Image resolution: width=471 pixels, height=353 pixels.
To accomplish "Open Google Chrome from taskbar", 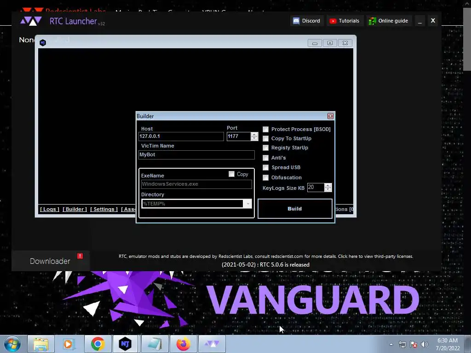I will pos(98,344).
